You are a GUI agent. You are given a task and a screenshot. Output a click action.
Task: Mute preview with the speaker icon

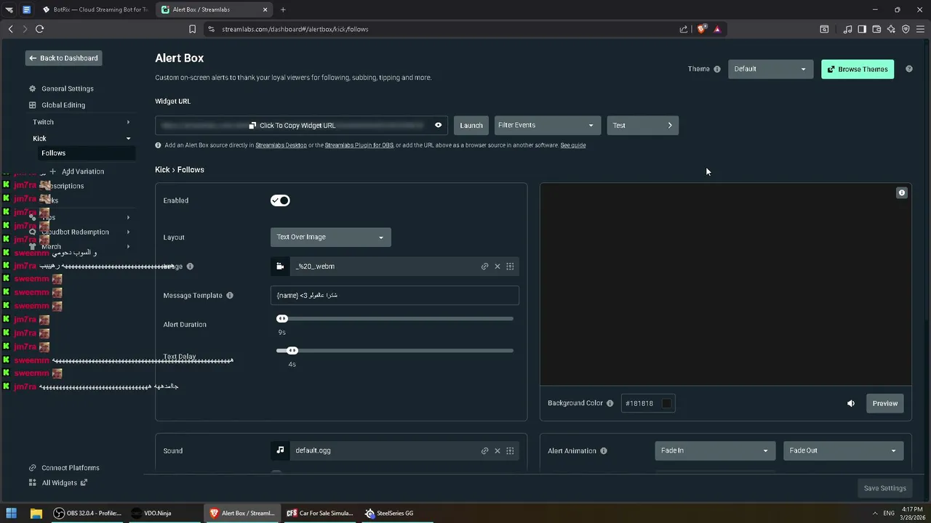pos(851,403)
